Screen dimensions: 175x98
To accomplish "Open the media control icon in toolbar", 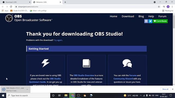I will click(164, 7).
